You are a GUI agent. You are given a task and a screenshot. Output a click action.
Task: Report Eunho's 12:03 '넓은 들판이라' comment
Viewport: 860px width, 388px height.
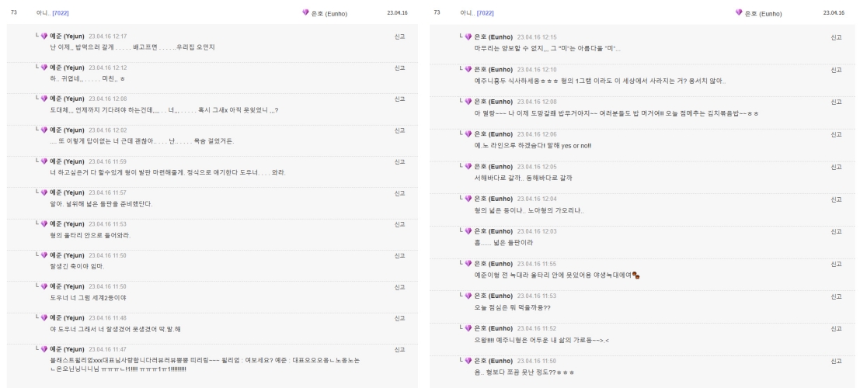(836, 232)
